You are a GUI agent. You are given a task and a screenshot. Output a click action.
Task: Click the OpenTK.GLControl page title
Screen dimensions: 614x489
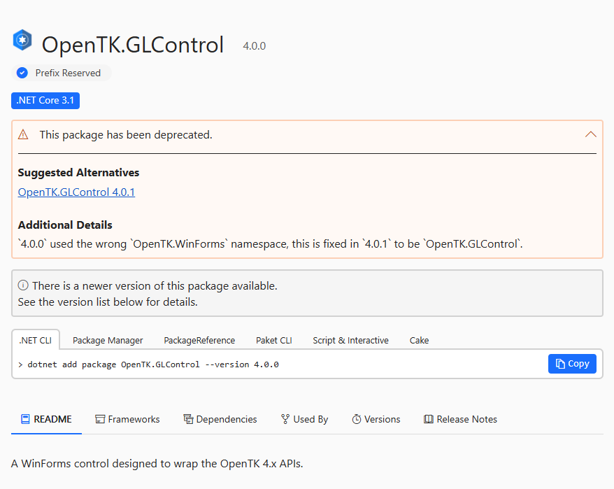133,45
